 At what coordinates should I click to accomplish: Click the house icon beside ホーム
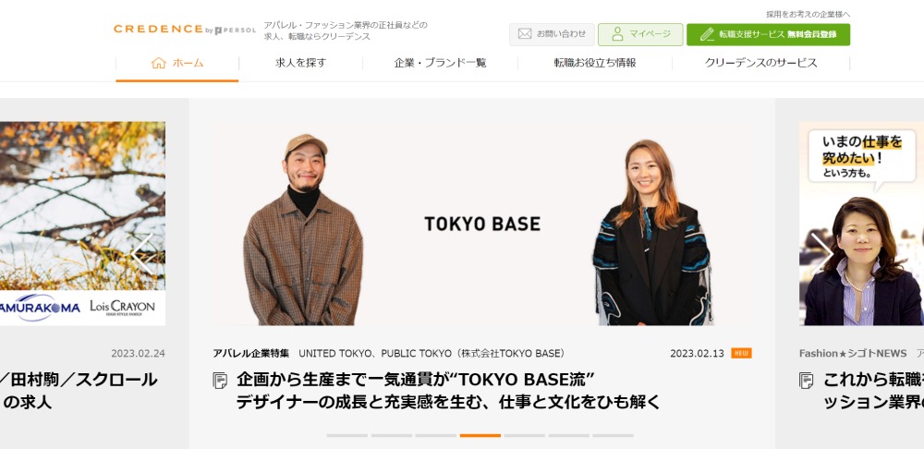[159, 63]
